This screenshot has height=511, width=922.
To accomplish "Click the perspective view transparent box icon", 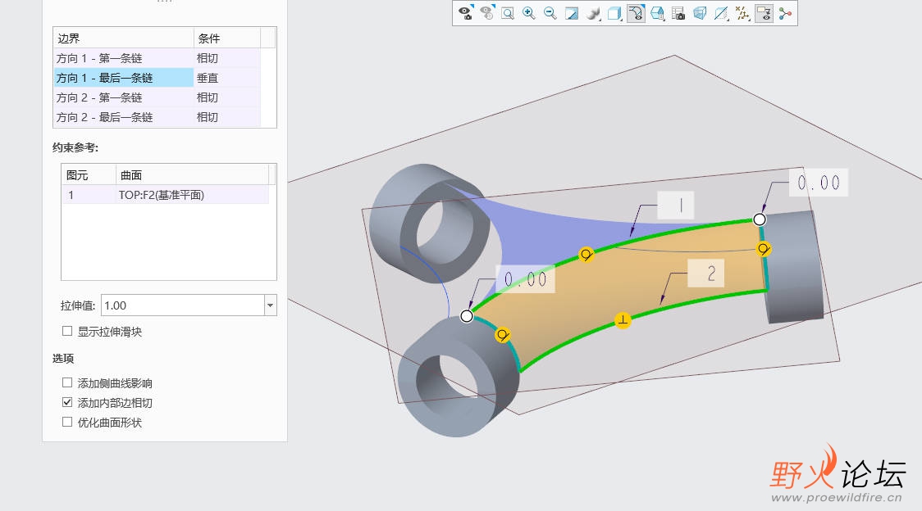I will pos(700,13).
